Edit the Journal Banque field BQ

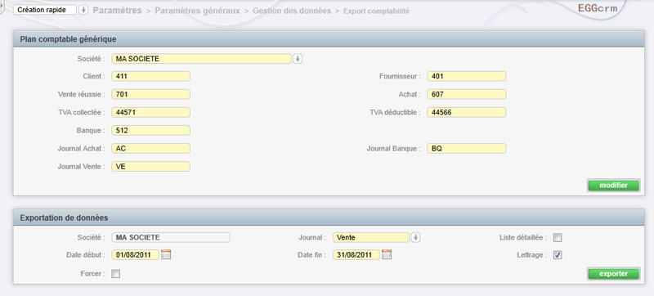466,149
